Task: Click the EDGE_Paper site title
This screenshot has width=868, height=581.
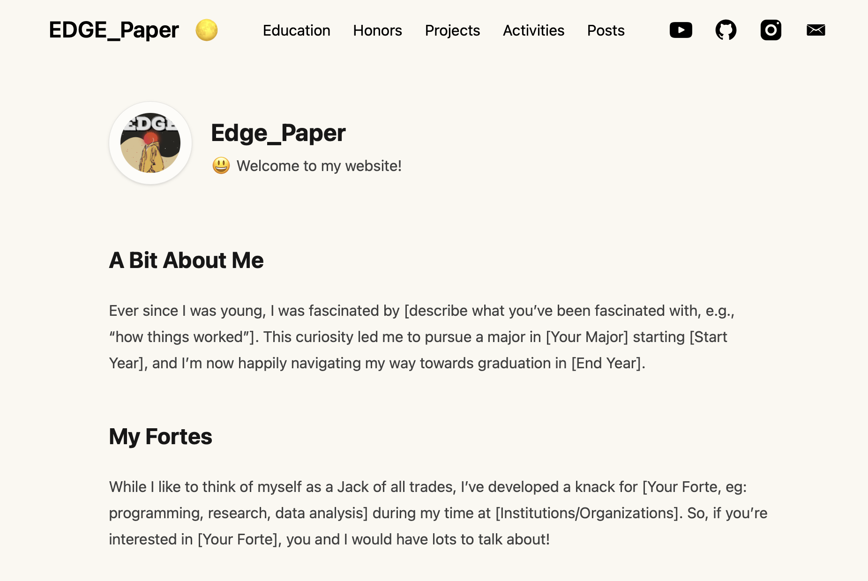Action: pos(114,30)
